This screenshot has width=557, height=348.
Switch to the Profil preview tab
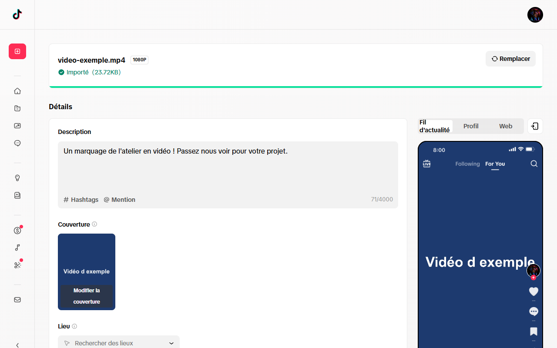point(471,126)
